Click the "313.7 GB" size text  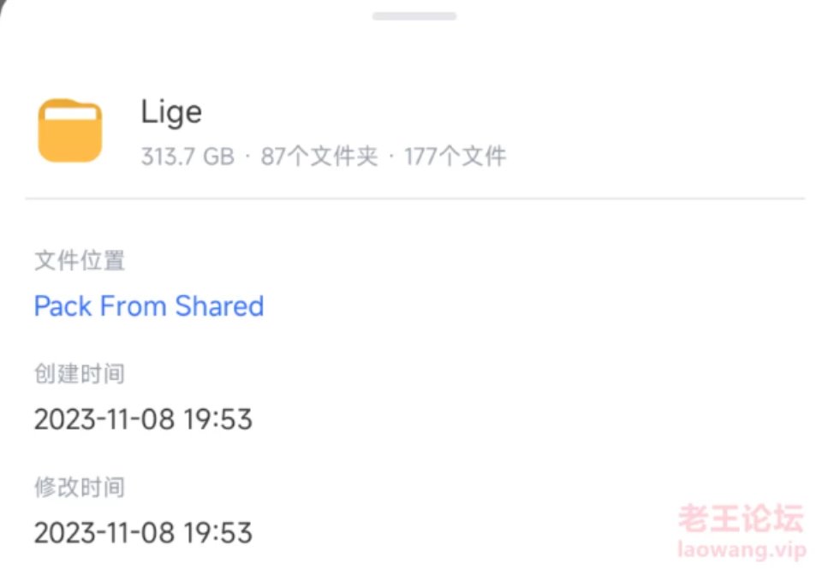pos(188,156)
